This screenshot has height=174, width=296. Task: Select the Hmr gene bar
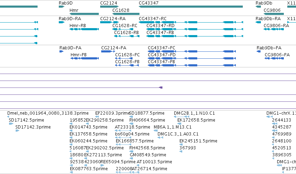(84, 14)
